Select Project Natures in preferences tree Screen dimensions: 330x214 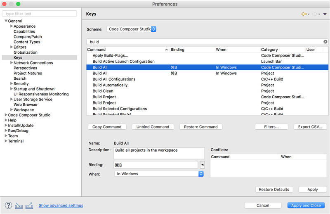pos(28,73)
